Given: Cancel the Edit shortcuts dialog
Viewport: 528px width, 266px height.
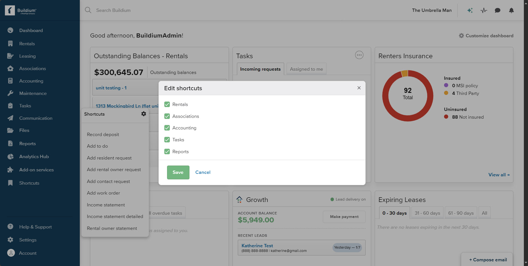Looking at the screenshot, I should pyautogui.click(x=203, y=172).
